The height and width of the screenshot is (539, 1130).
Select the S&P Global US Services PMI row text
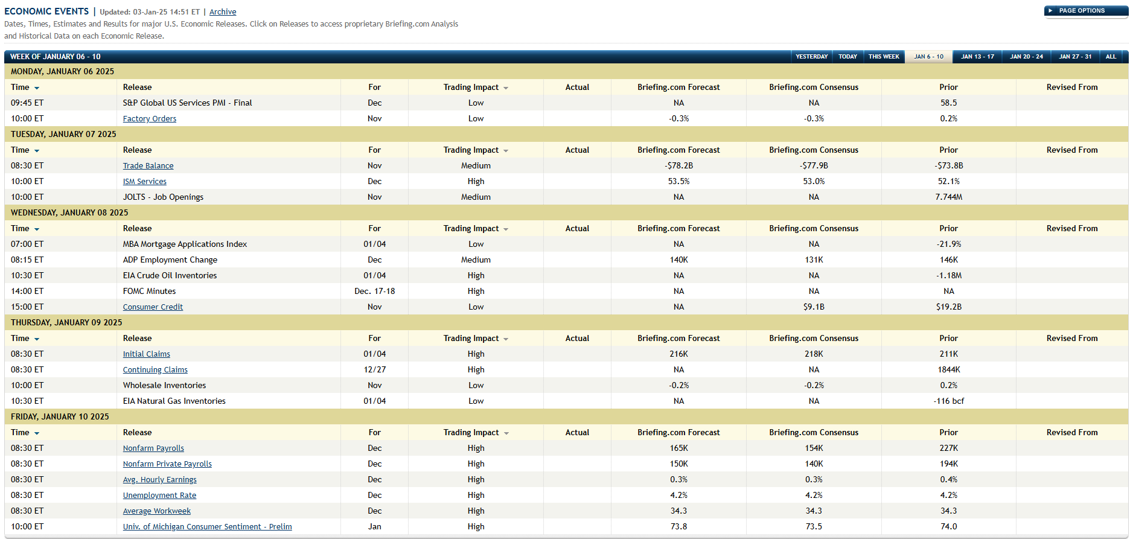(x=188, y=103)
